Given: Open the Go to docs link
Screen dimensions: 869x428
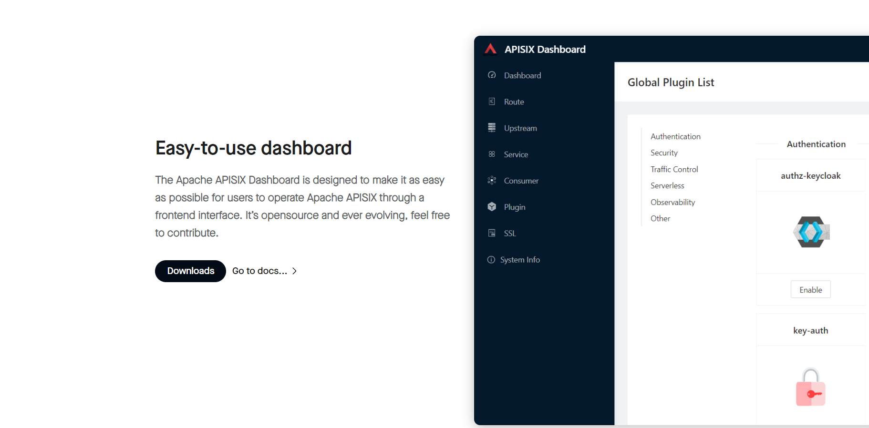Looking at the screenshot, I should coord(259,271).
